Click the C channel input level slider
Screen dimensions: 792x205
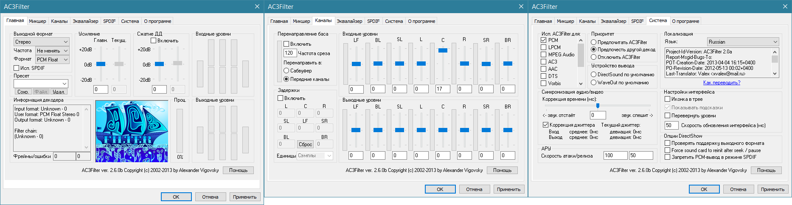(x=443, y=50)
